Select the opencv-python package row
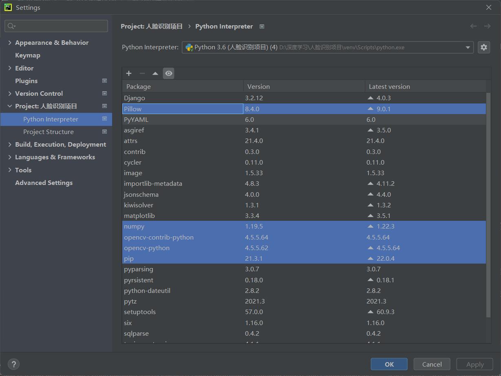 pos(304,248)
